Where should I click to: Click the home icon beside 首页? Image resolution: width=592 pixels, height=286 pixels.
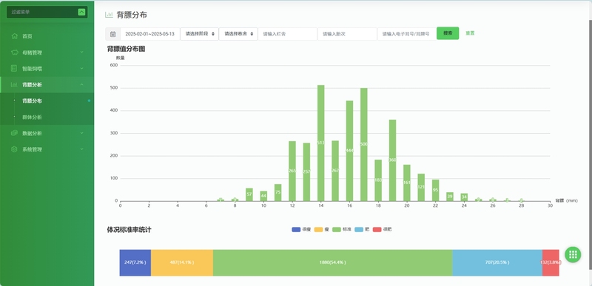pos(14,36)
